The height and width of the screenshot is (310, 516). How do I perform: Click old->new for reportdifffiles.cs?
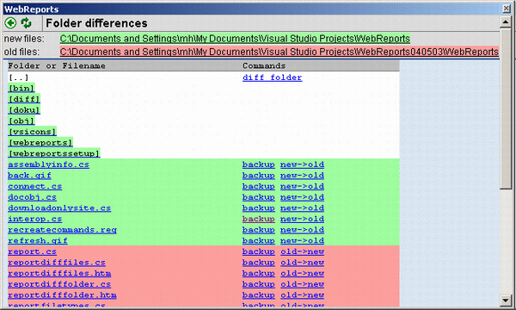pos(302,263)
